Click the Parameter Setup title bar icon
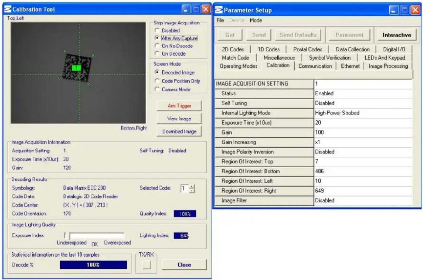The width and height of the screenshot is (423, 280). click(x=219, y=10)
